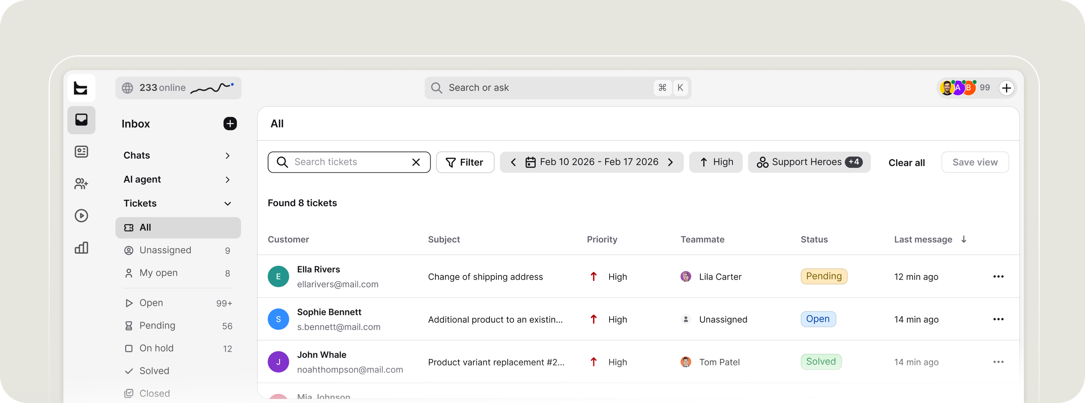This screenshot has height=403, width=1085.
Task: Focus the Search tickets input
Action: (x=349, y=163)
